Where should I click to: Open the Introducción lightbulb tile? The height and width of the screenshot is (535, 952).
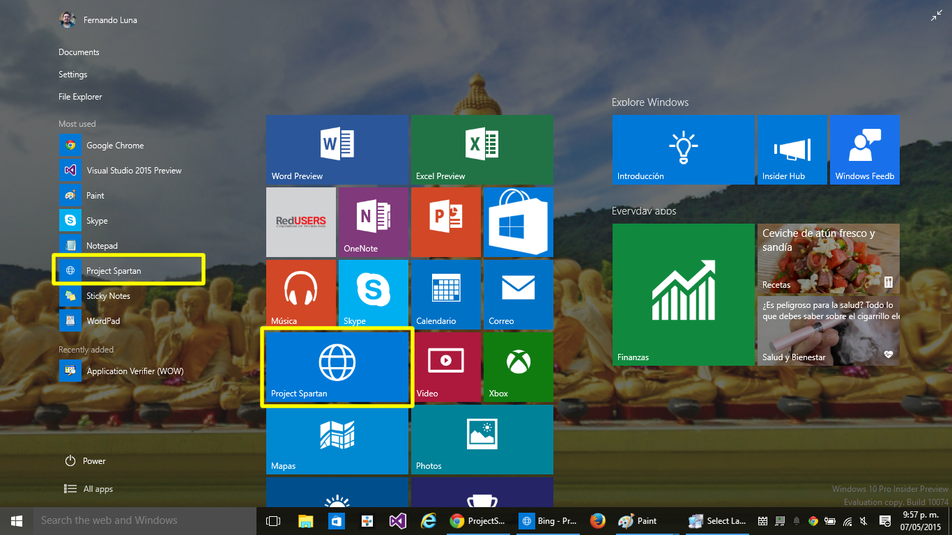tap(683, 150)
